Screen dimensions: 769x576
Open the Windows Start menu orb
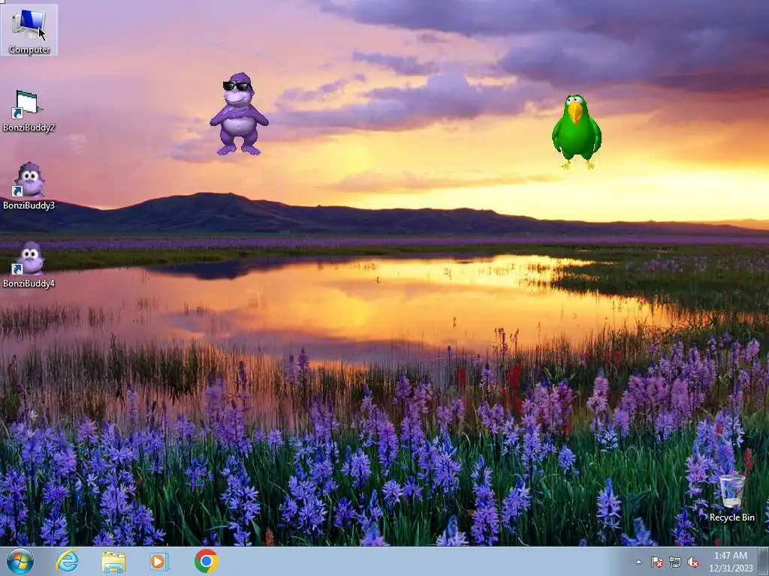tap(20, 561)
